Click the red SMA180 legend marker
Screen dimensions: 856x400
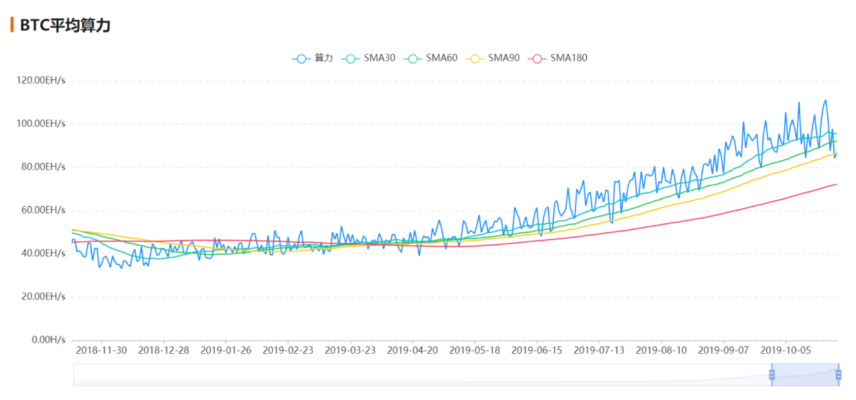538,58
